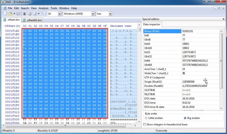Open the Windows (ANSI) charset dropdown

[93, 14]
